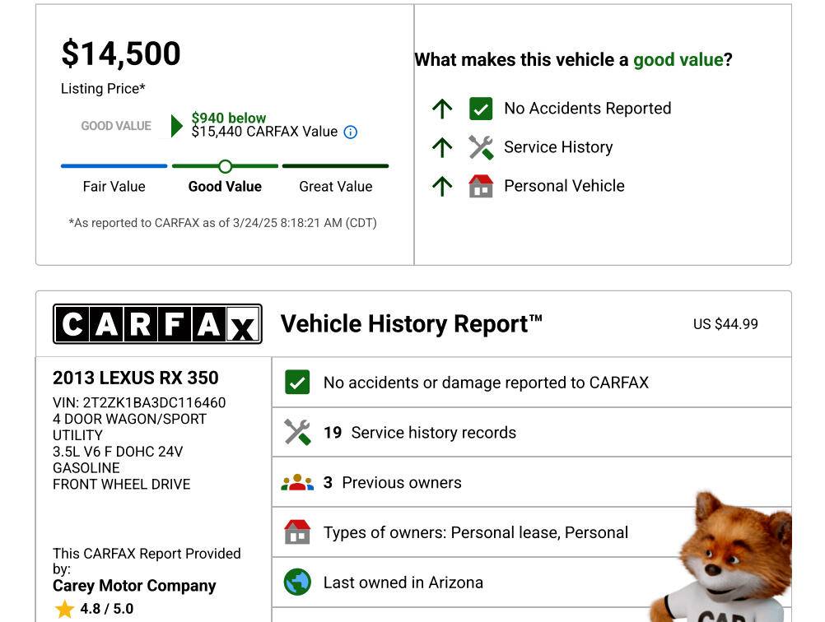Click the $14,500 listing price

(x=121, y=54)
